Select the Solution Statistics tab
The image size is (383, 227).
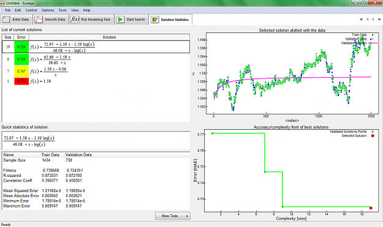pyautogui.click(x=170, y=20)
